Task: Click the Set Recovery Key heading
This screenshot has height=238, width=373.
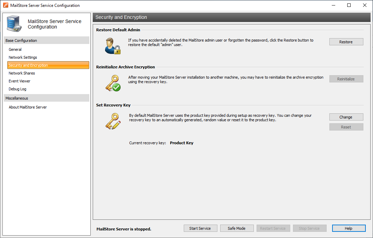Action: pos(113,105)
